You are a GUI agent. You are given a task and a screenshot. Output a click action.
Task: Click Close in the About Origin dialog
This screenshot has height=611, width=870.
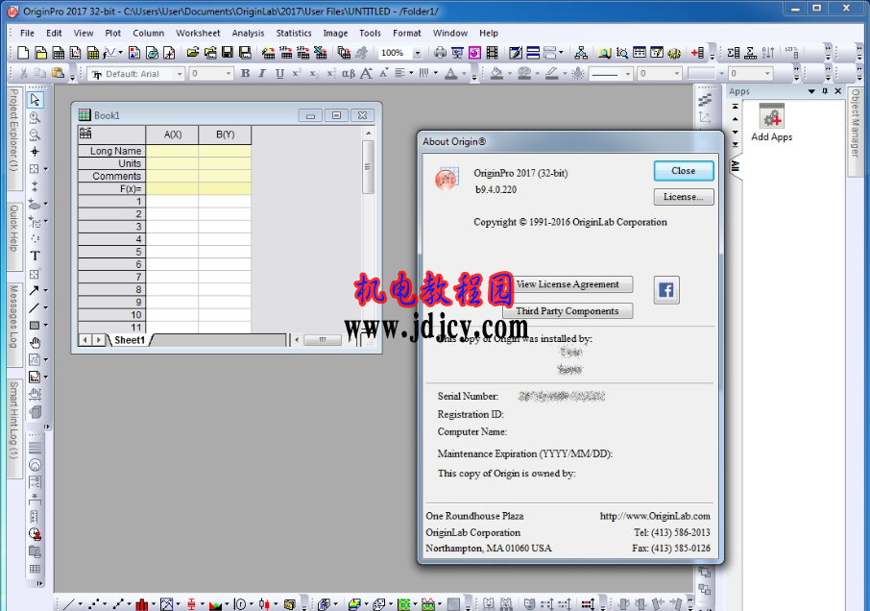click(x=684, y=171)
